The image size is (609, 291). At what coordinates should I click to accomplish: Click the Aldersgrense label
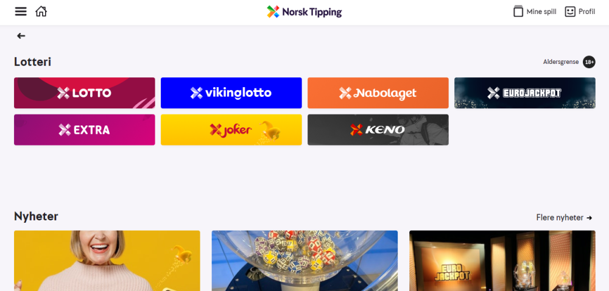point(561,62)
